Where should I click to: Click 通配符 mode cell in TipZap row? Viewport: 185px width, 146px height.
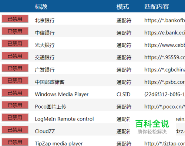[x=124, y=143]
